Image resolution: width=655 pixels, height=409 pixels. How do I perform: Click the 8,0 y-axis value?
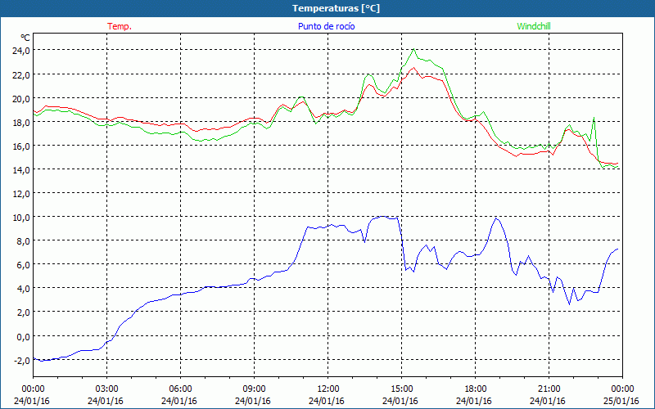(x=23, y=241)
